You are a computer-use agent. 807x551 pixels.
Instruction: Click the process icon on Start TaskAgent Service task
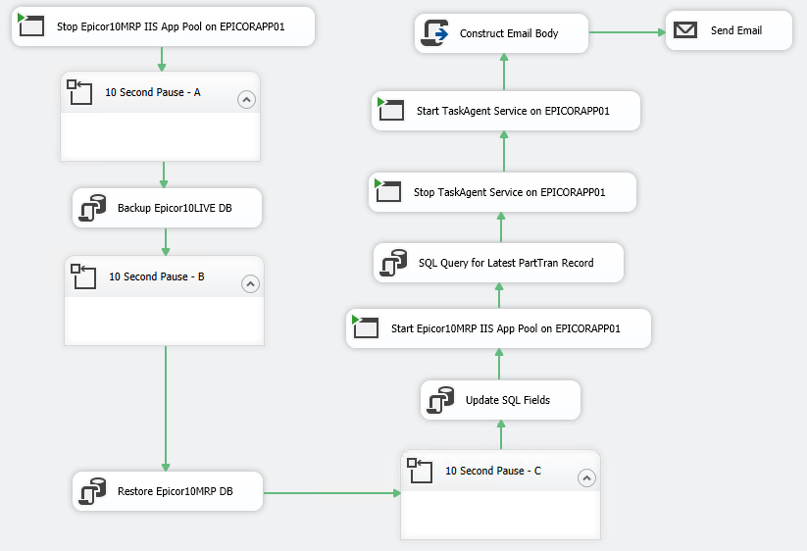390,109
